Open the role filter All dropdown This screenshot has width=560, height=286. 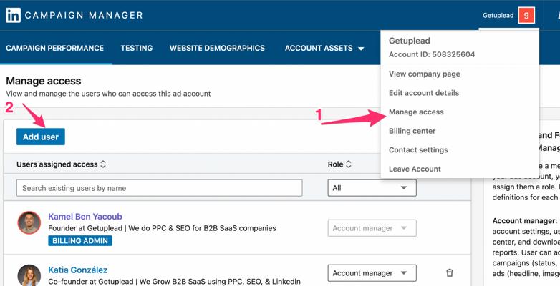click(372, 188)
